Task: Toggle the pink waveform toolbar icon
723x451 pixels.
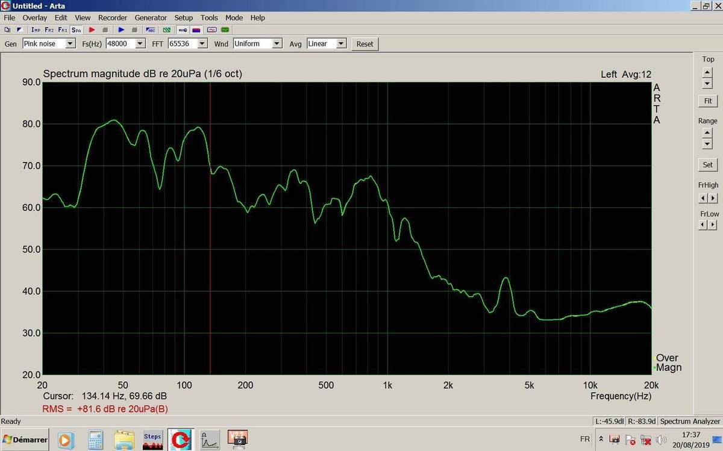Action: 211,30
